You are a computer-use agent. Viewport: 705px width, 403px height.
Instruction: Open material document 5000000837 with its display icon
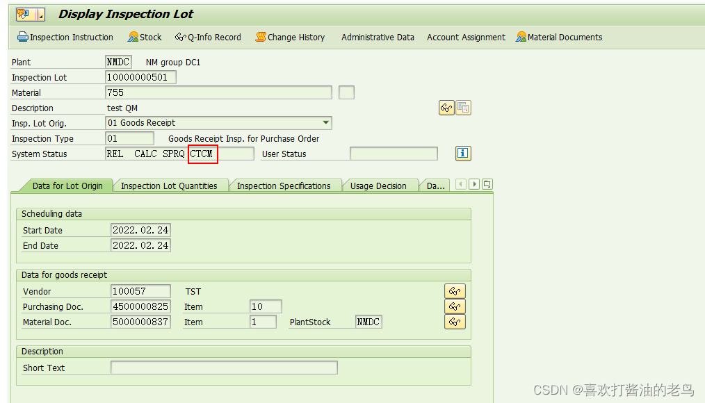pos(455,321)
